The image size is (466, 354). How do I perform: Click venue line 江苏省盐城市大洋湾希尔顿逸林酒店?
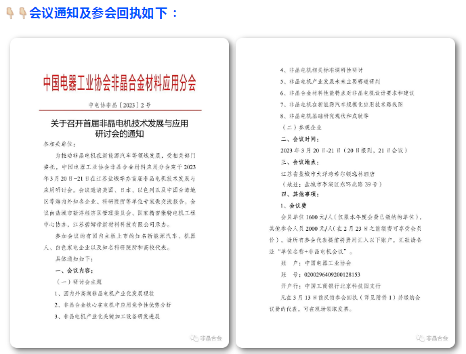(328, 174)
